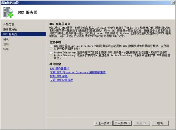Click the DNS 服务器简介 heading
The image size is (176, 130).
tap(60, 24)
